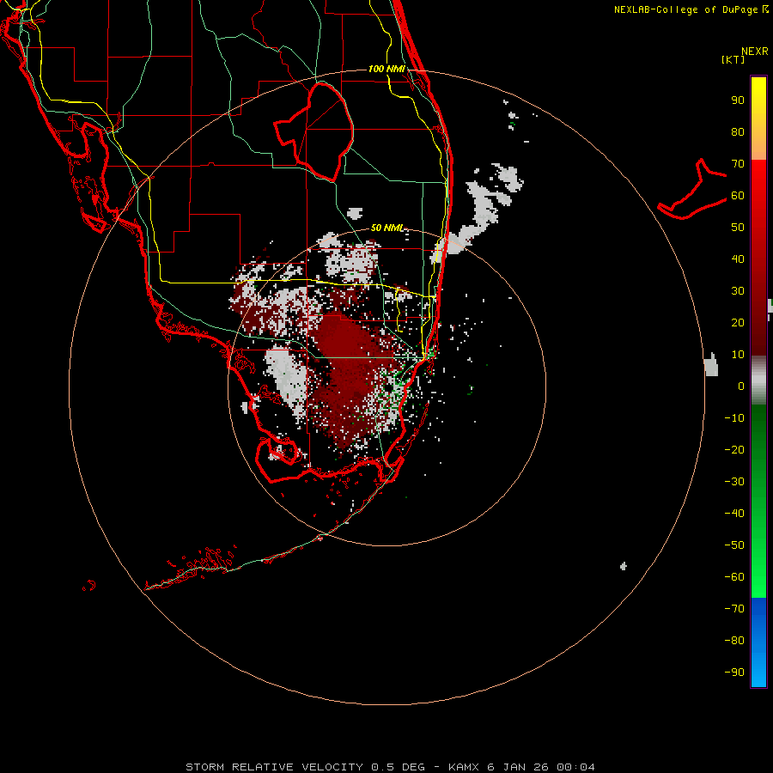Pick the gray zero-velocity segment of color bar
The height and width of the screenshot is (773, 773).
pyautogui.click(x=758, y=380)
